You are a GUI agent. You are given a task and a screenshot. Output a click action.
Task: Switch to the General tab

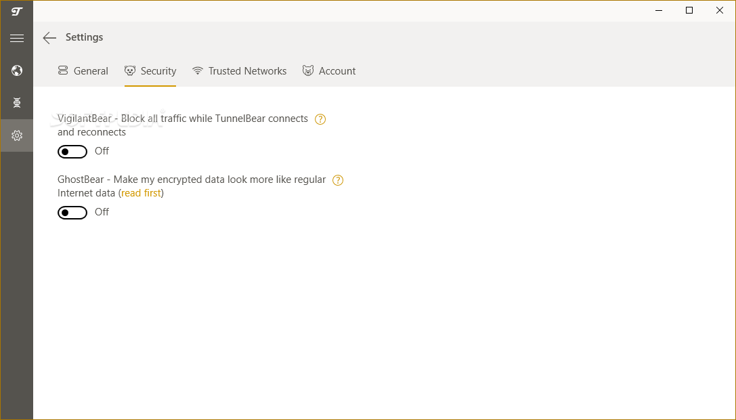tap(83, 71)
